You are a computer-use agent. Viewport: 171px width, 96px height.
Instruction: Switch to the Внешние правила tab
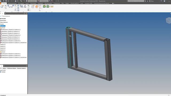[x=21, y=68]
